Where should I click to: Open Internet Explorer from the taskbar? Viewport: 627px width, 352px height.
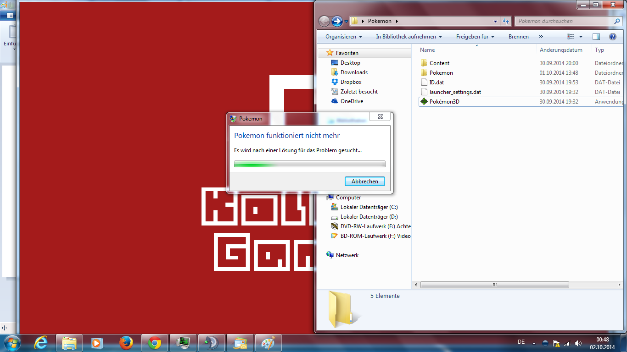[x=41, y=343]
